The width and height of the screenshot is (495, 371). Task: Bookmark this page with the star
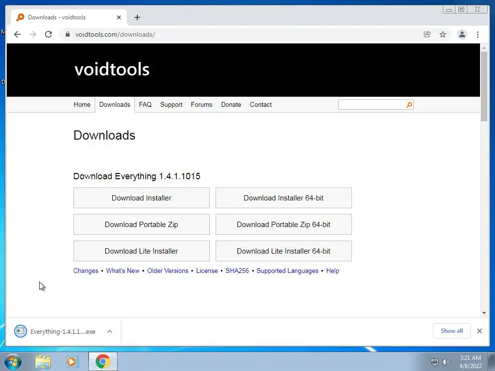coord(443,34)
